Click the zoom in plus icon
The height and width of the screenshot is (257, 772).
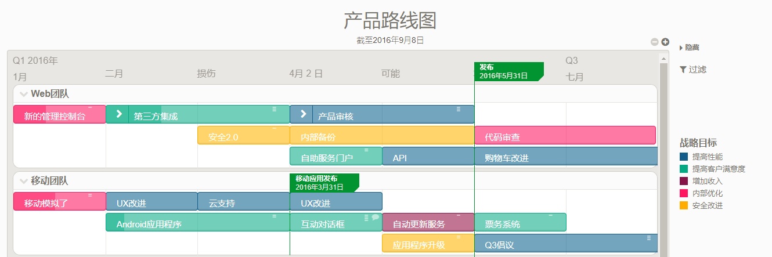tap(665, 42)
